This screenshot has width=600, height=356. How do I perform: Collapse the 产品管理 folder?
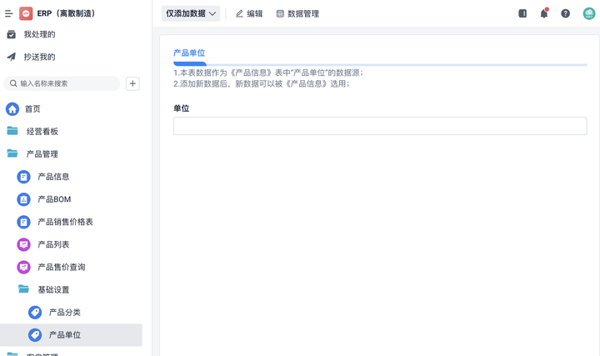coord(42,154)
